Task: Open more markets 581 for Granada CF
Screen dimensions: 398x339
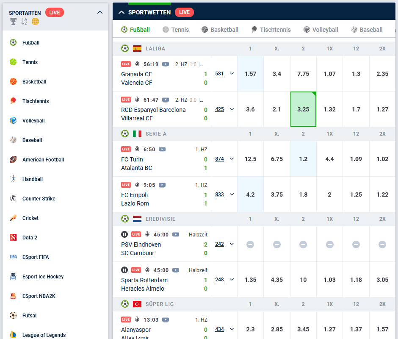Action: pos(220,74)
